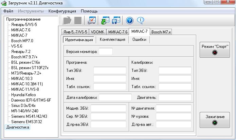Open the Инструменты menu
Screen dimensions: 236x140
point(31,11)
